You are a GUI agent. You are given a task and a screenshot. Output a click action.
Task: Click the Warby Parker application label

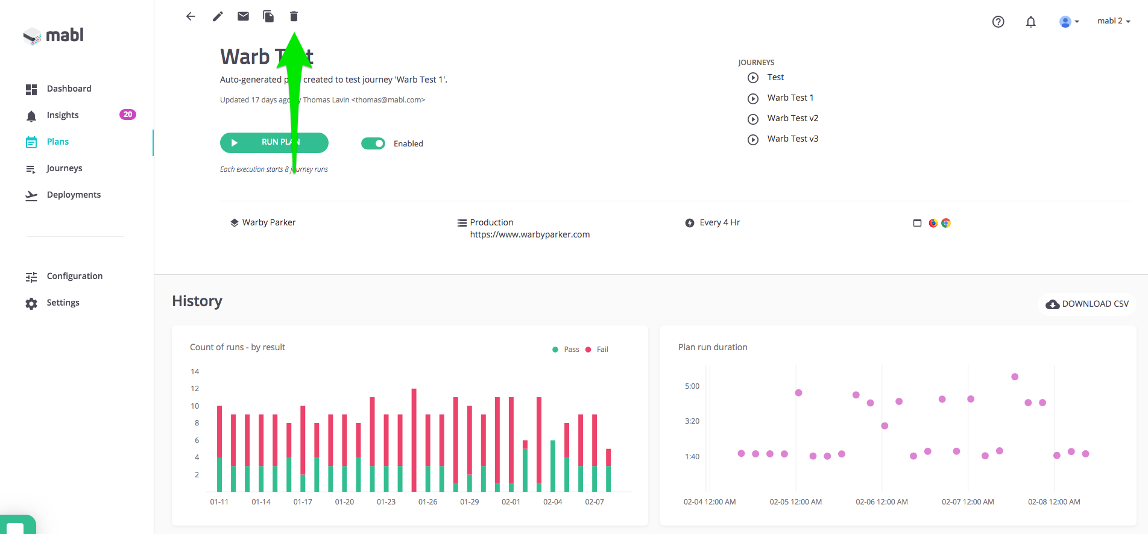pos(269,222)
